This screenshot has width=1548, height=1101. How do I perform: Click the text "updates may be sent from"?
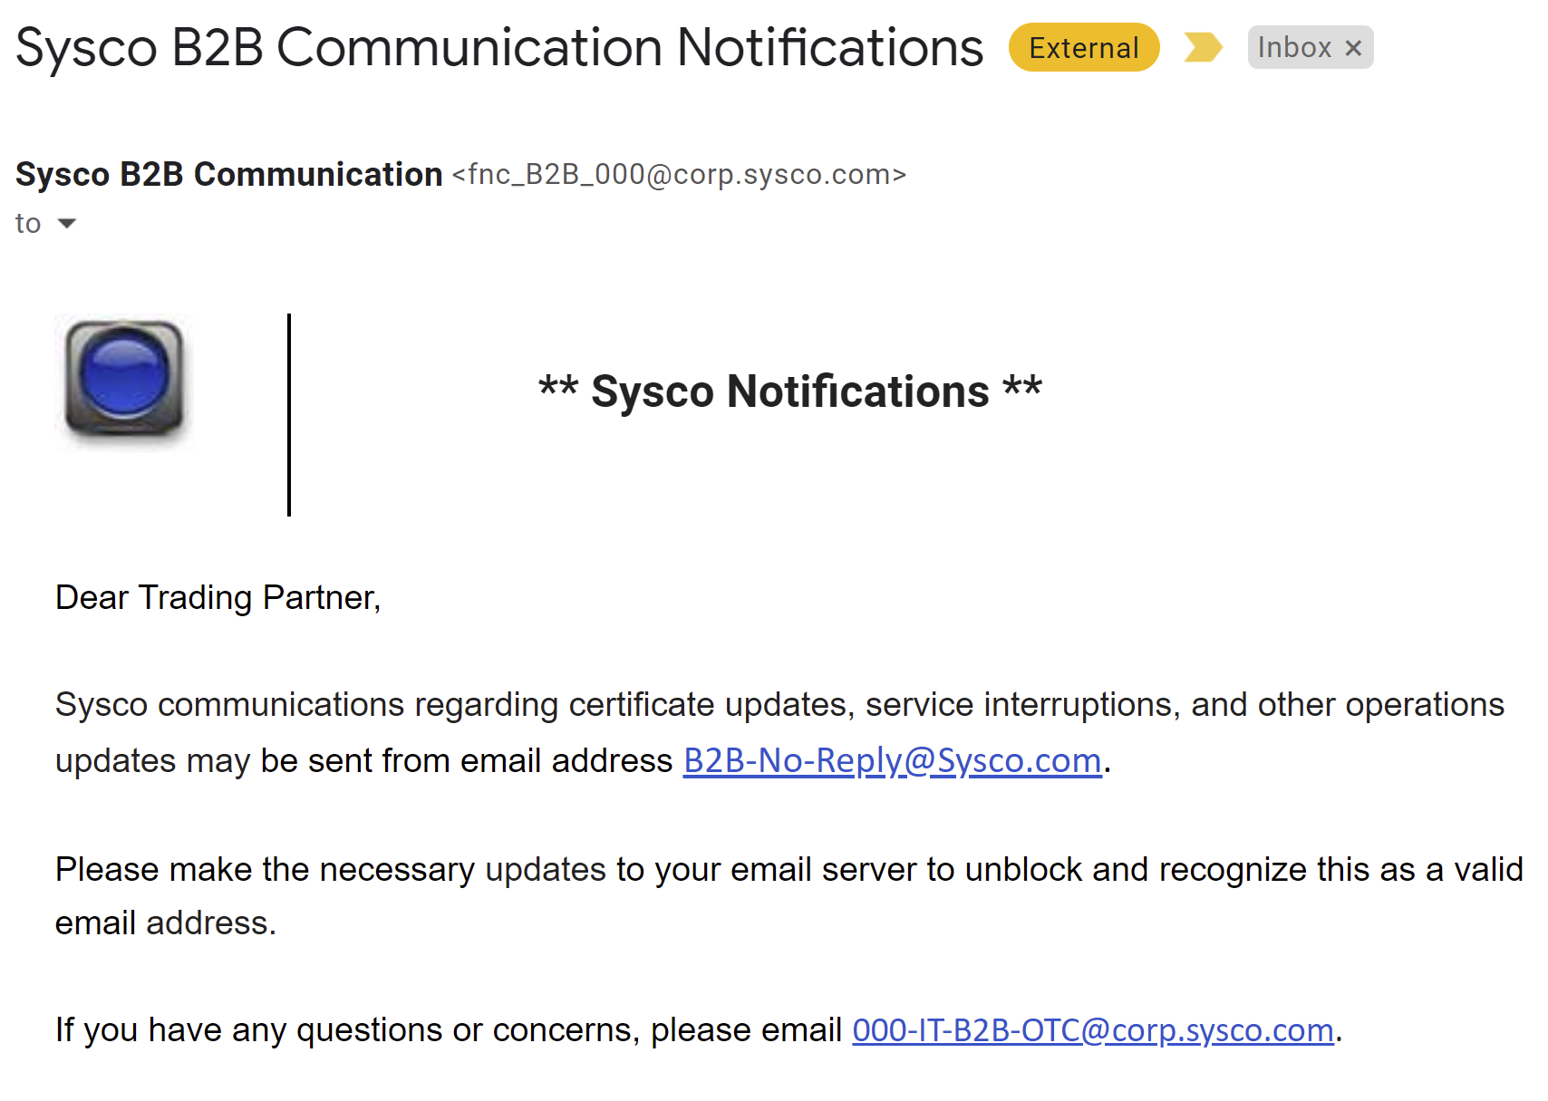point(363,760)
